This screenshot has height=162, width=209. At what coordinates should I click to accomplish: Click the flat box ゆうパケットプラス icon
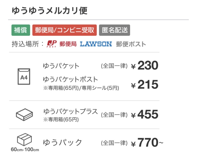click(x=24, y=115)
